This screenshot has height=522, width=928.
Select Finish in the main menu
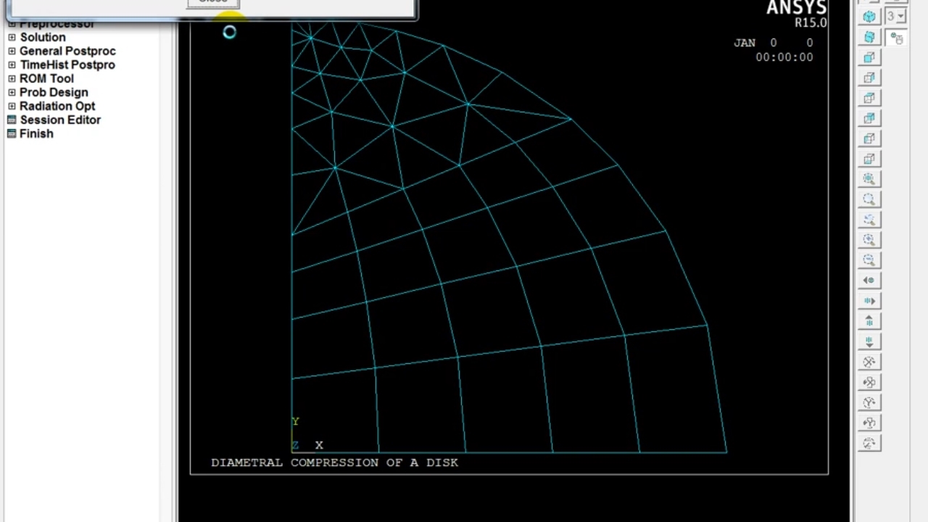coord(36,133)
